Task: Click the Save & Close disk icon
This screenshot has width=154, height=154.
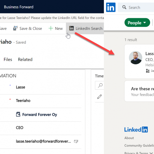Action: [15, 28]
